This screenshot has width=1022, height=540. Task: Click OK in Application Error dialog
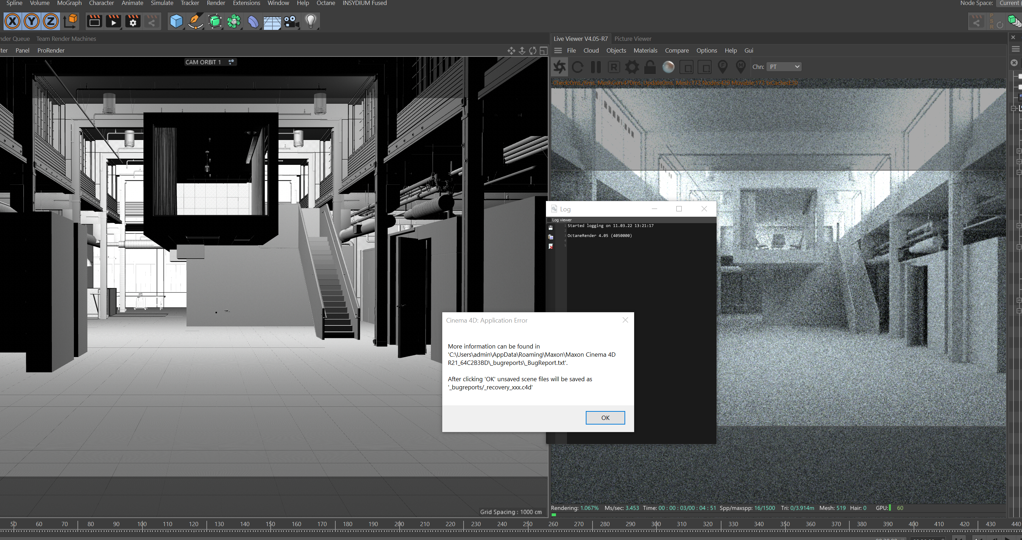click(x=605, y=417)
